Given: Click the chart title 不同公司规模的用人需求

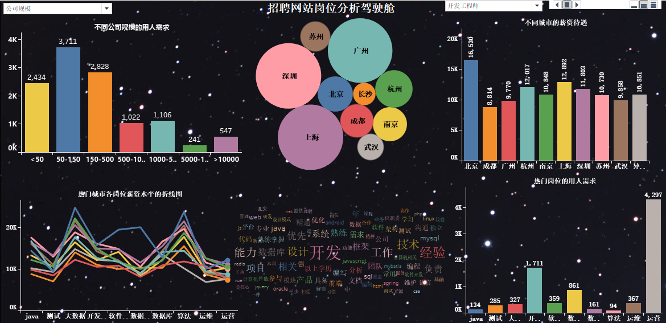Looking at the screenshot, I should [131, 27].
